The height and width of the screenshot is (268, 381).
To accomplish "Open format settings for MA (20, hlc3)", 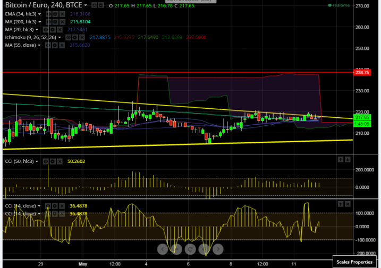I will 53,30.
